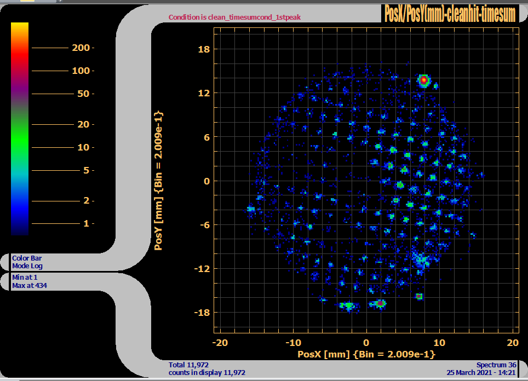Screen dimensions: 528x381
Task: Click the condition clean_timesumcond_1stpeak text
Action: click(234, 18)
